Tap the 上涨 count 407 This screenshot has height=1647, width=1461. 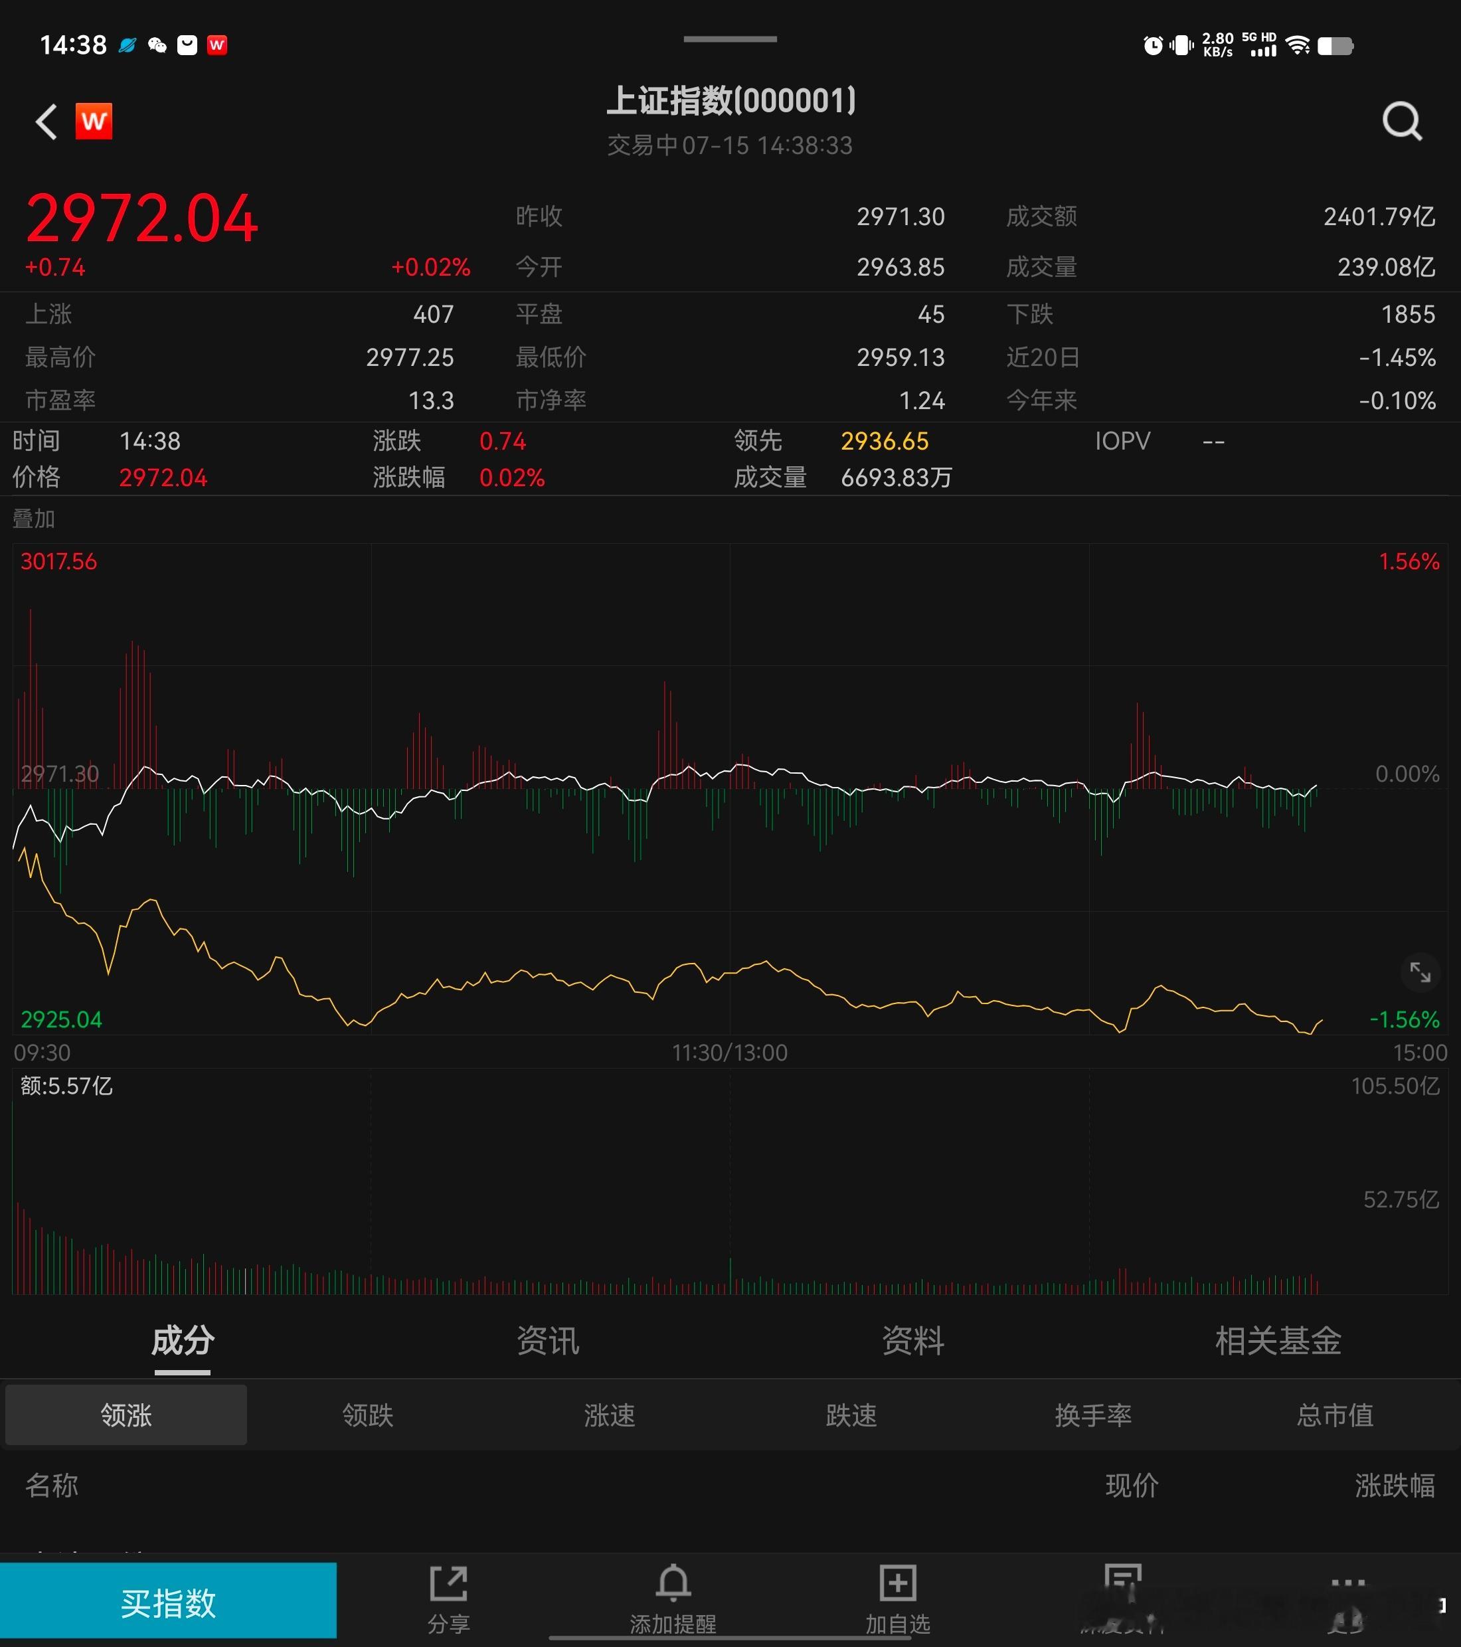434,314
